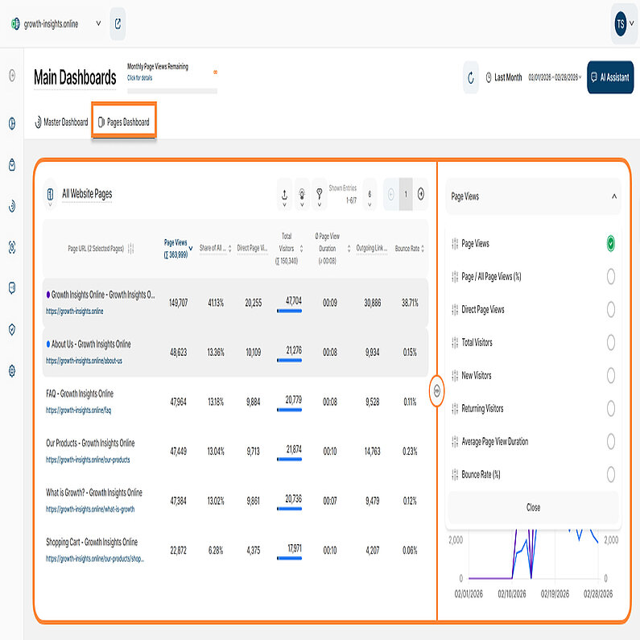The image size is (640, 640).
Task: Open https://growth-insights.online link
Action: point(74,312)
